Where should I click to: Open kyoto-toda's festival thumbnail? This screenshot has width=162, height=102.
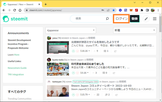(x=58, y=69)
